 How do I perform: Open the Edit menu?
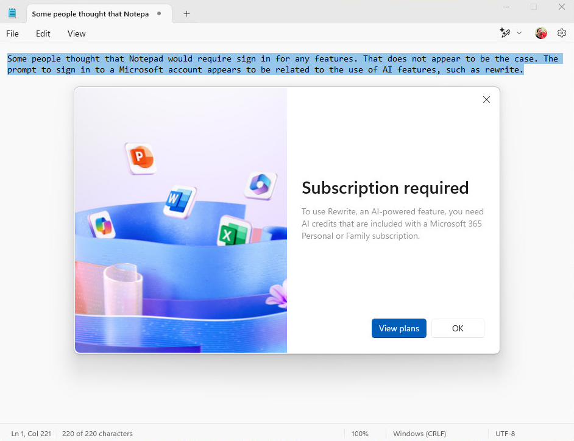[43, 34]
